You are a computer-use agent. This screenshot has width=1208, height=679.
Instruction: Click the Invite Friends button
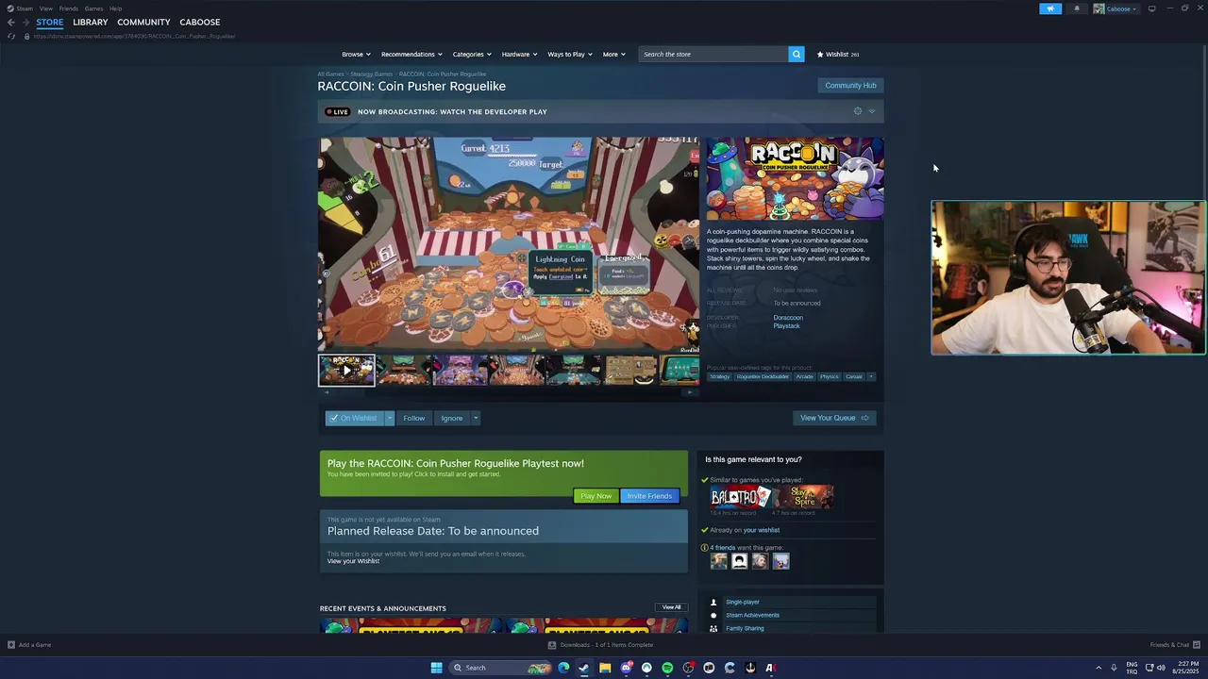tap(649, 496)
